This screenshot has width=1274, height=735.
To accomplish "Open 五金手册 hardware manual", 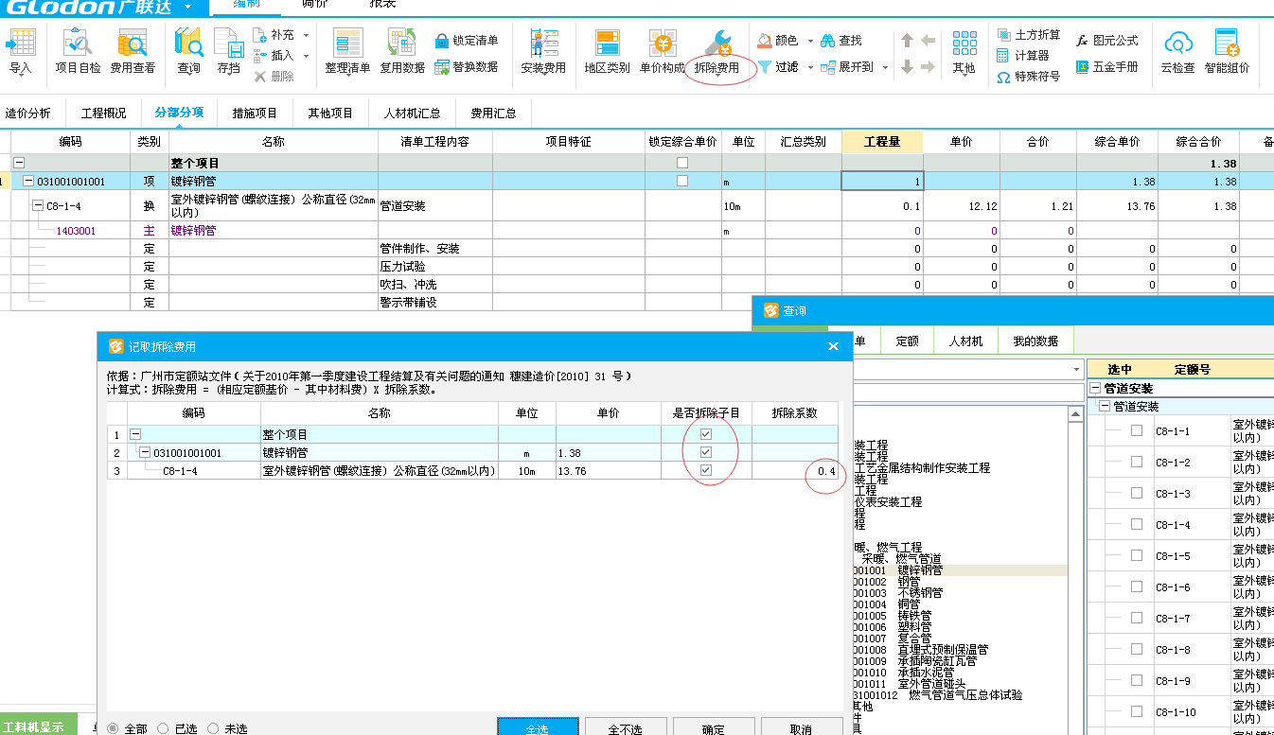I will click(x=1106, y=67).
